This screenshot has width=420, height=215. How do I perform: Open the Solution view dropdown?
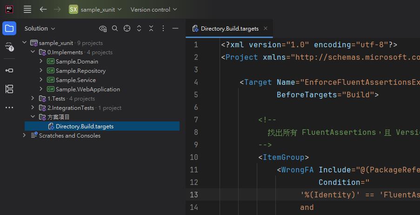tap(40, 29)
